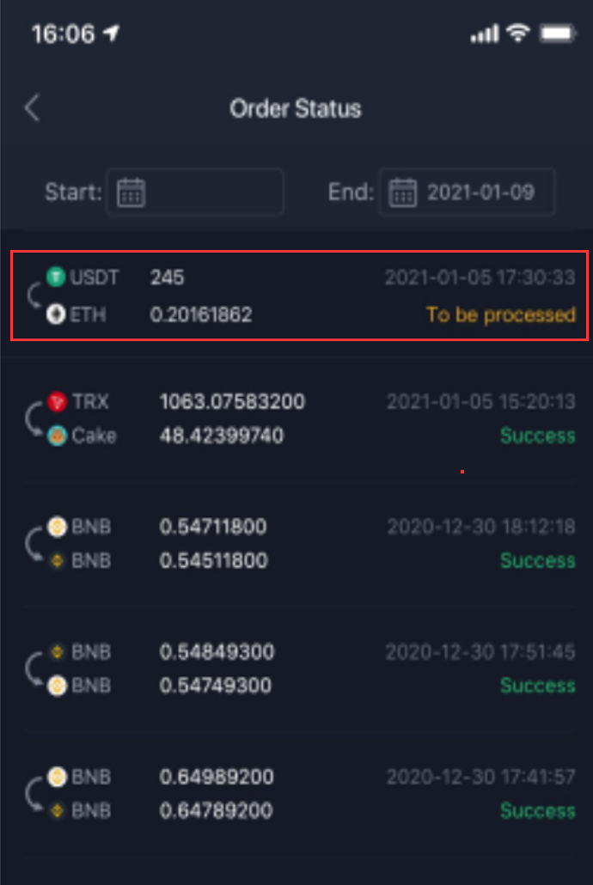593x885 pixels.
Task: Tap the Cake token icon
Action: coord(58,436)
